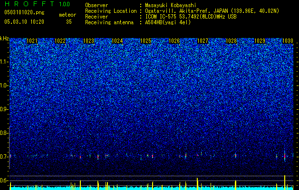Click the tallest yellow power spike below 1030

click(285, 182)
